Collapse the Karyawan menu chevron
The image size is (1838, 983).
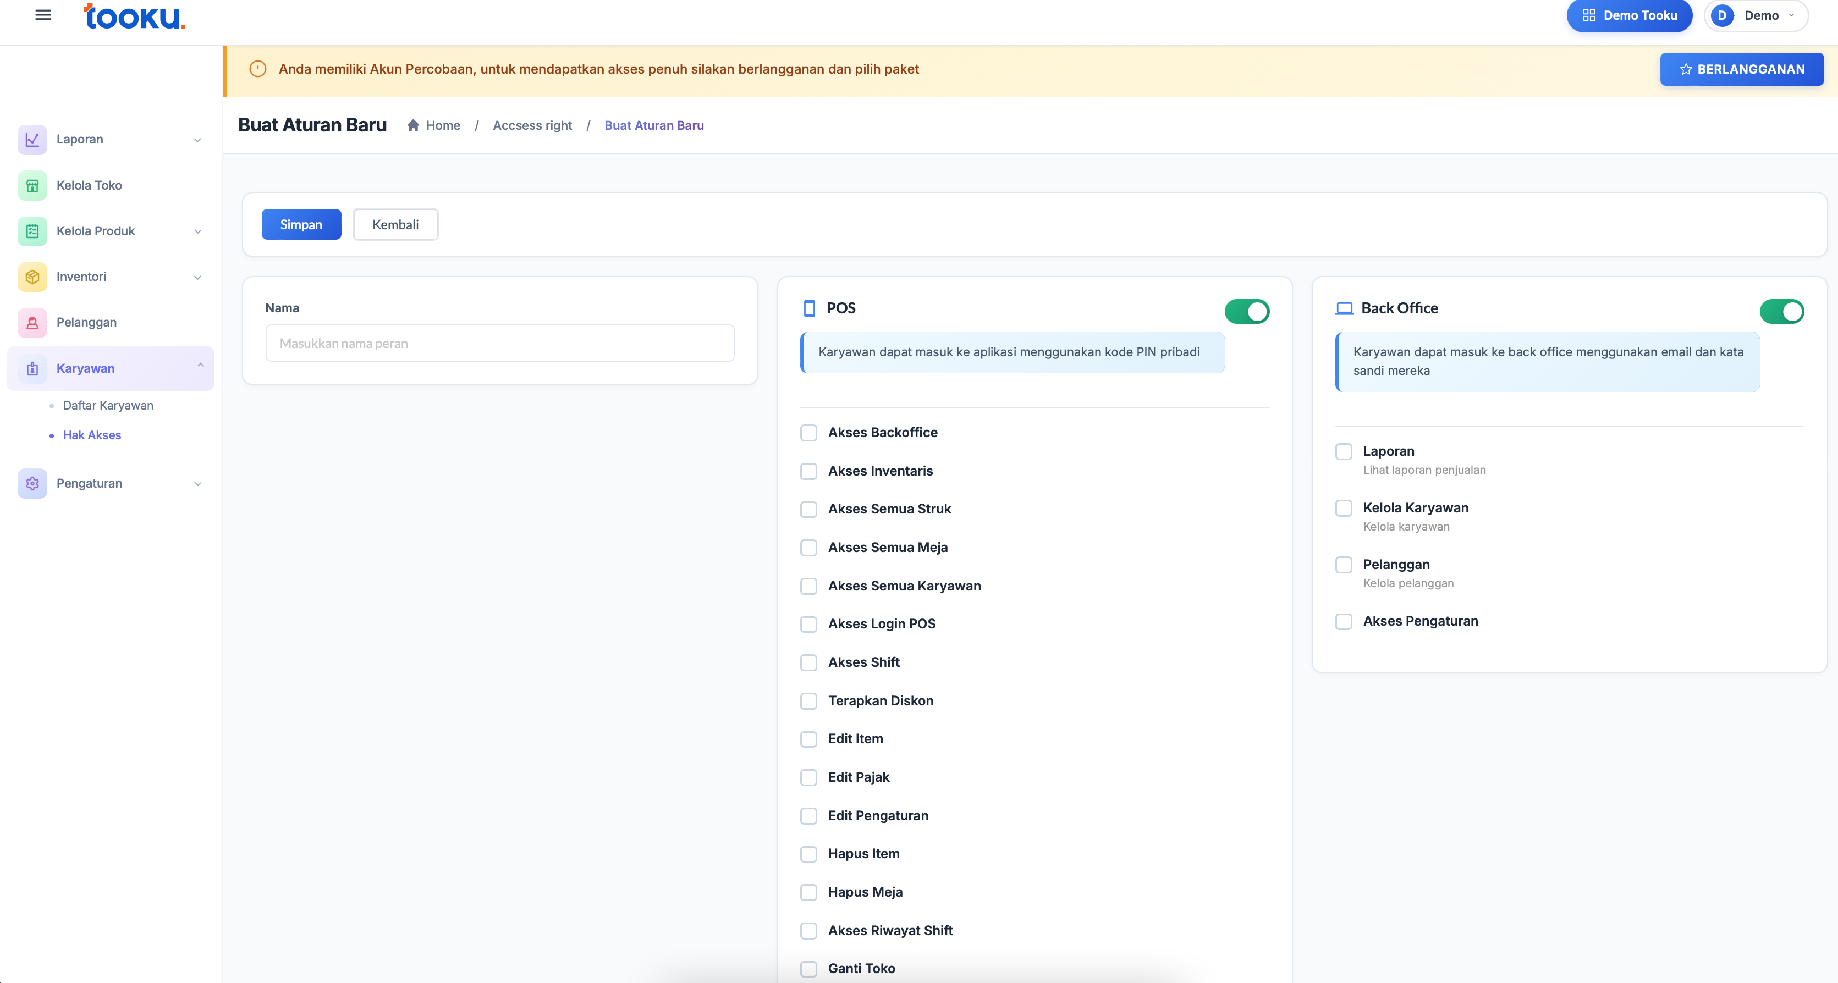[x=201, y=365]
